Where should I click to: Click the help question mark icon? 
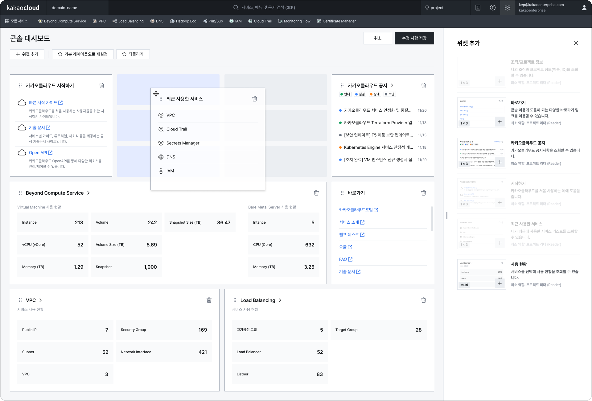click(x=492, y=8)
